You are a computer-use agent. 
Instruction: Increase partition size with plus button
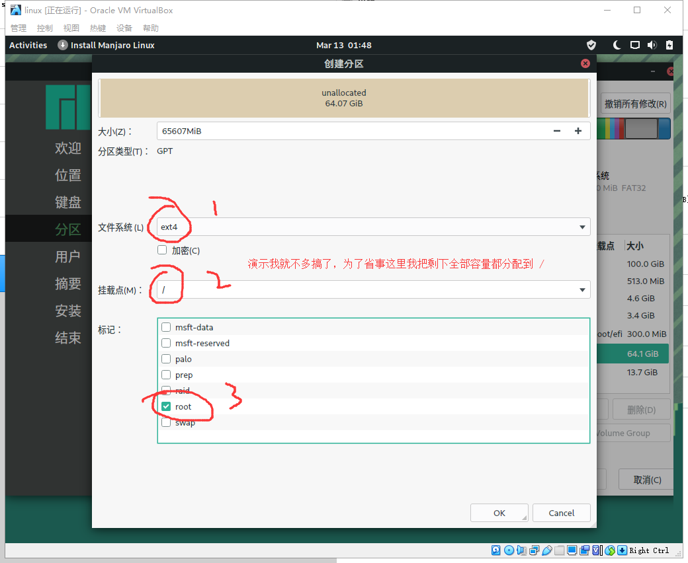(578, 131)
